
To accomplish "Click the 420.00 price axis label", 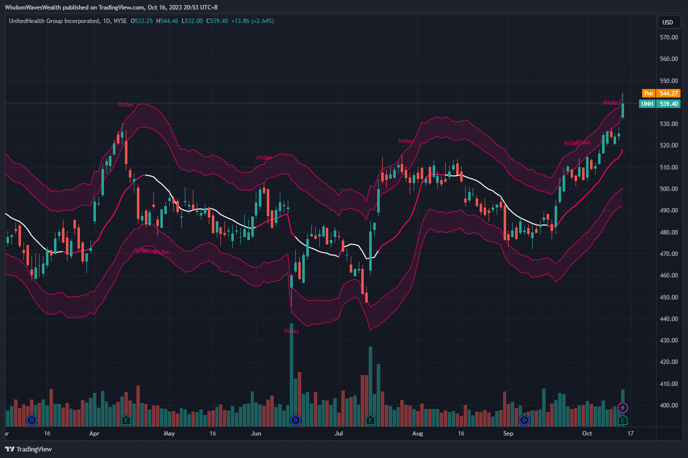I will [669, 362].
